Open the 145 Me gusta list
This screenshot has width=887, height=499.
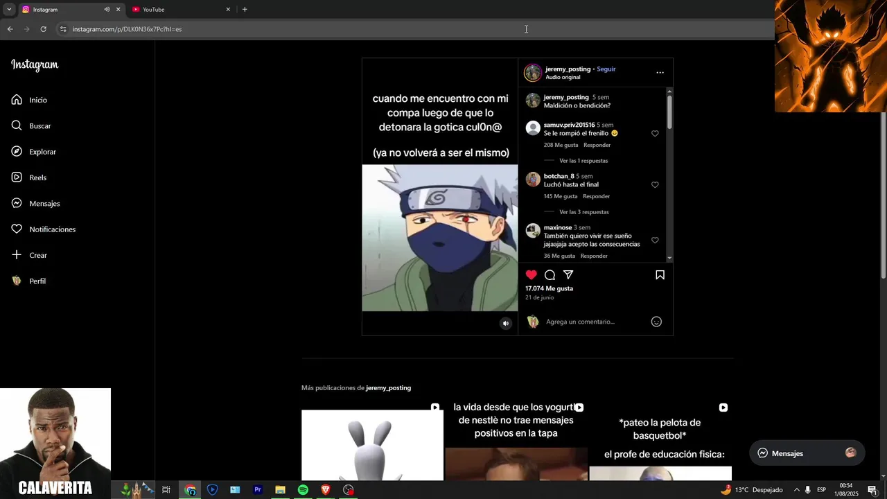pos(561,196)
